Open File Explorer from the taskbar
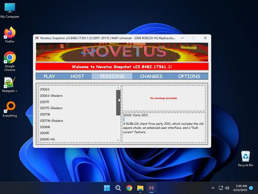 [140, 188]
